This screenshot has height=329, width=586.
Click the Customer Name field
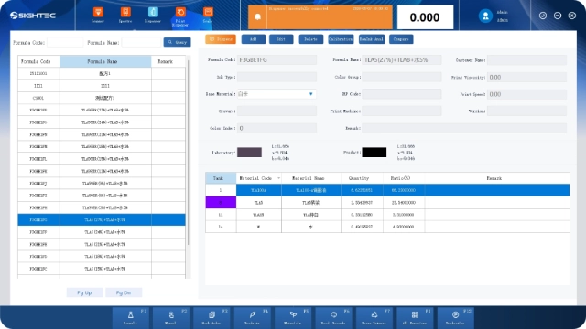(x=526, y=59)
